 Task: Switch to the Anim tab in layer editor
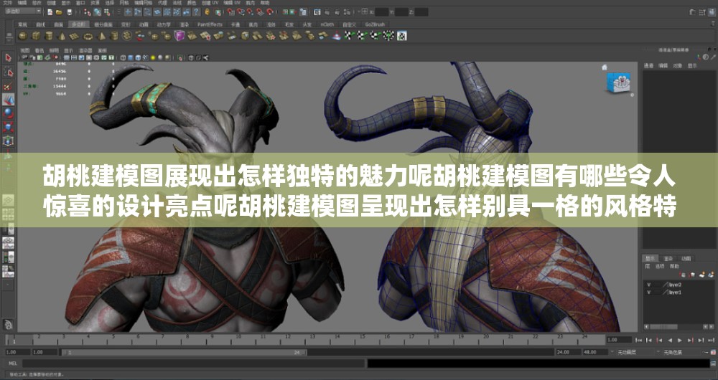(686, 258)
